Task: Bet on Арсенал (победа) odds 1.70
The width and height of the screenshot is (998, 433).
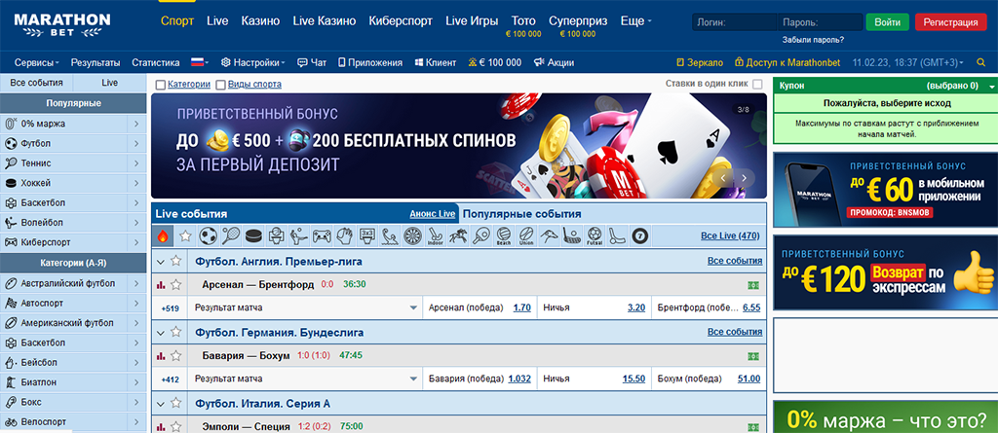Action: pyautogui.click(x=521, y=307)
